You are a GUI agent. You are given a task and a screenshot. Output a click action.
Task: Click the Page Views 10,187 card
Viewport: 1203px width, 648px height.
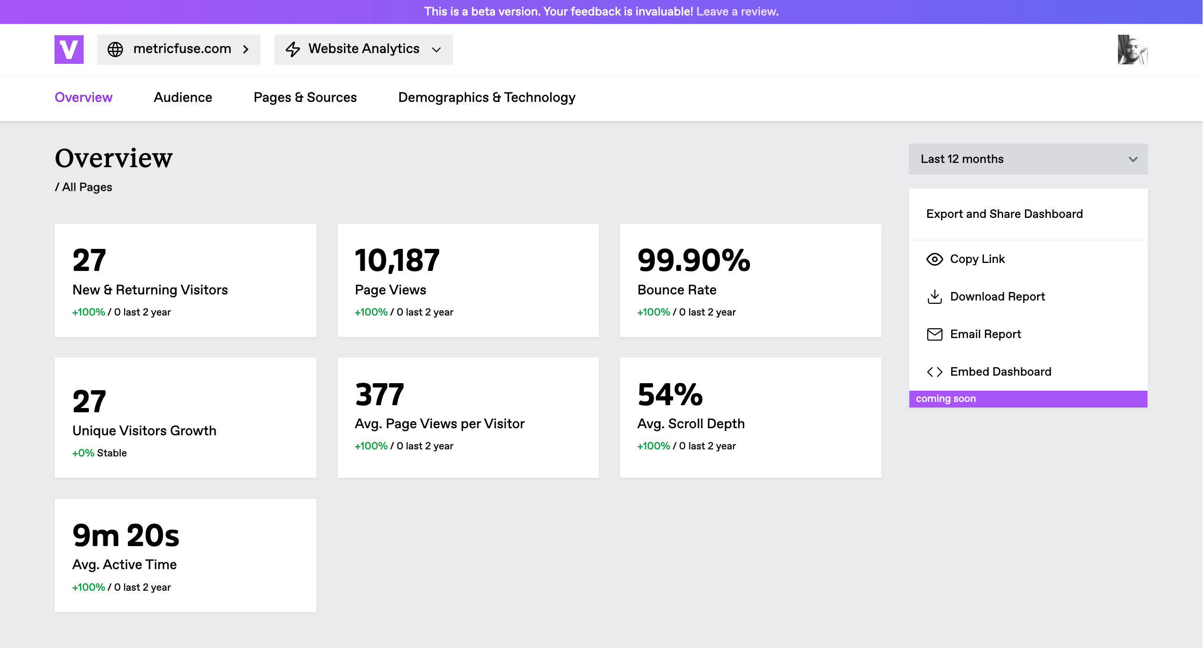click(468, 280)
